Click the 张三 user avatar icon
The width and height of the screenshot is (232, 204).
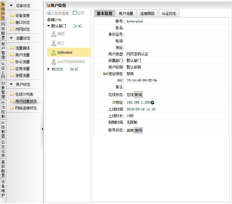(54, 43)
